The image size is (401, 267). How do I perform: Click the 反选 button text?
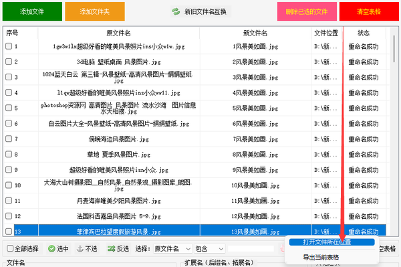(x=123, y=248)
